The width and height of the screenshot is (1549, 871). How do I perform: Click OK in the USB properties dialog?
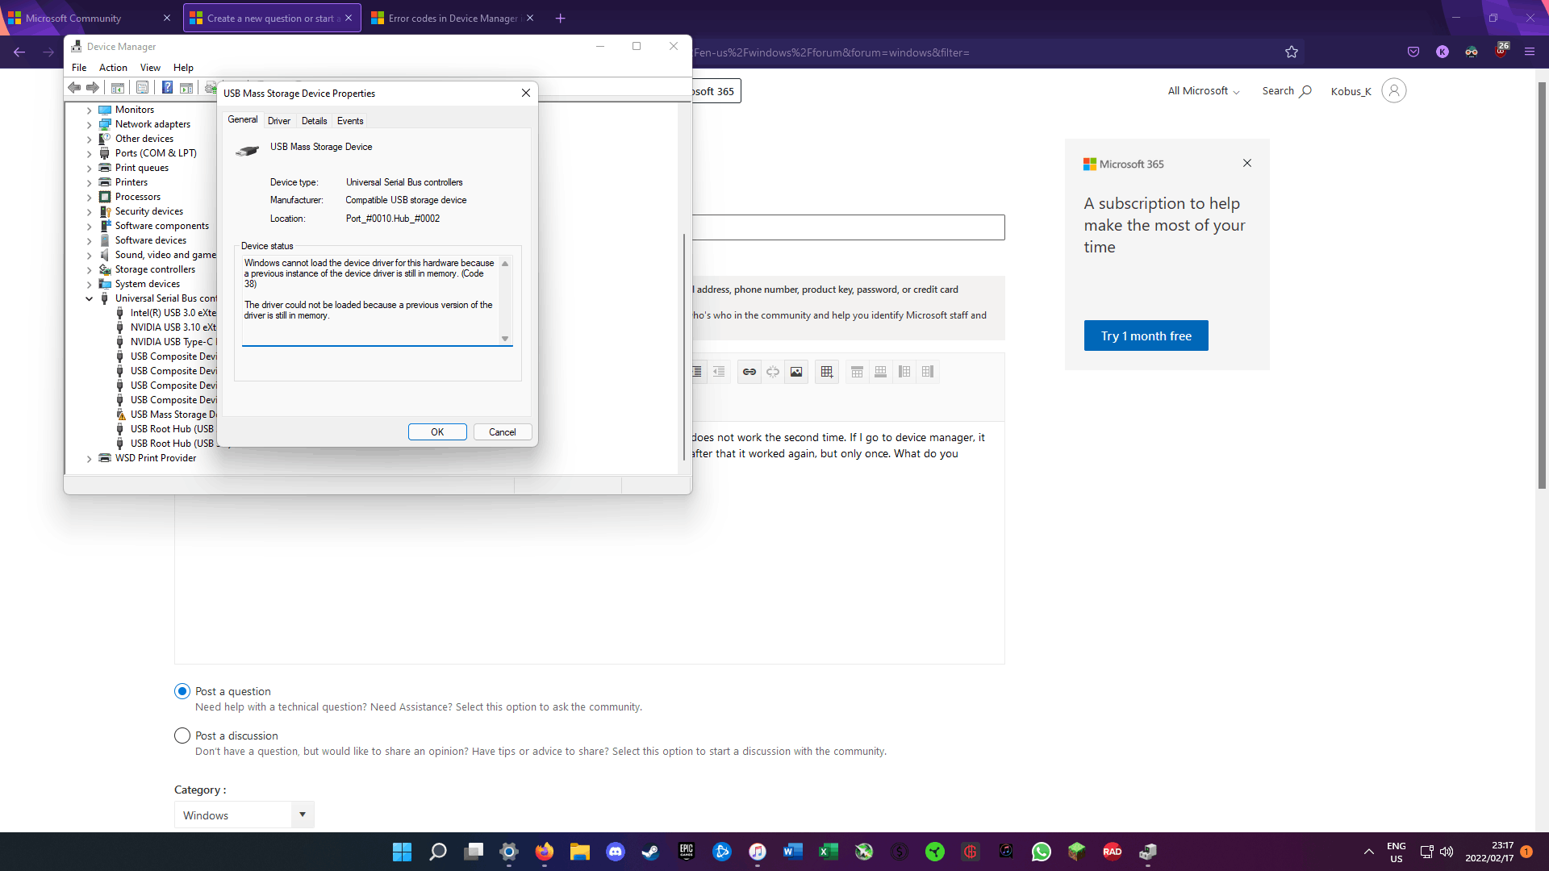coord(437,432)
